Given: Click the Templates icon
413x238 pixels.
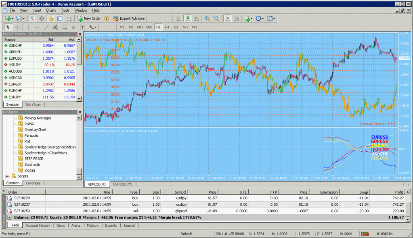Looking at the screenshot, I should [270, 19].
